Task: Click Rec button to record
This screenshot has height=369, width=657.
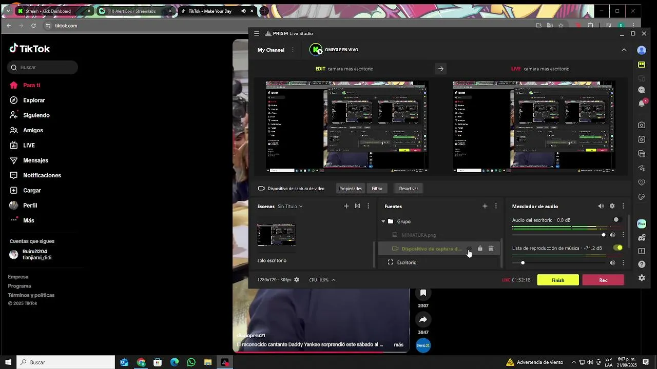Action: (x=603, y=280)
